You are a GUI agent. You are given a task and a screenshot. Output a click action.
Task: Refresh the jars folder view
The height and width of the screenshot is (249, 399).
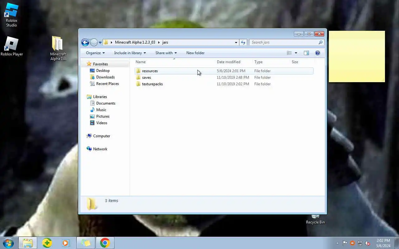coord(243,42)
